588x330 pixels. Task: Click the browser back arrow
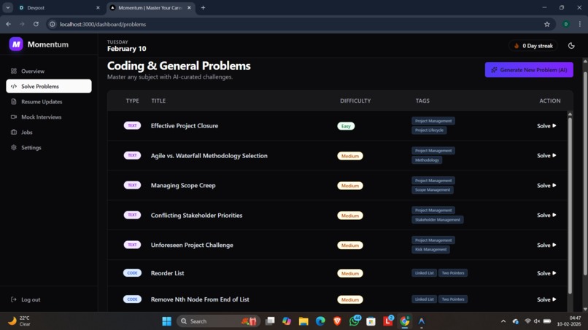8,24
